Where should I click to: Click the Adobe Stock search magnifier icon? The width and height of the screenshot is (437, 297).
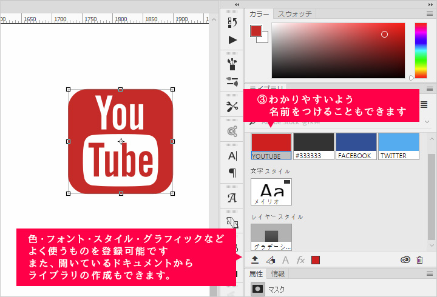pyautogui.click(x=252, y=122)
